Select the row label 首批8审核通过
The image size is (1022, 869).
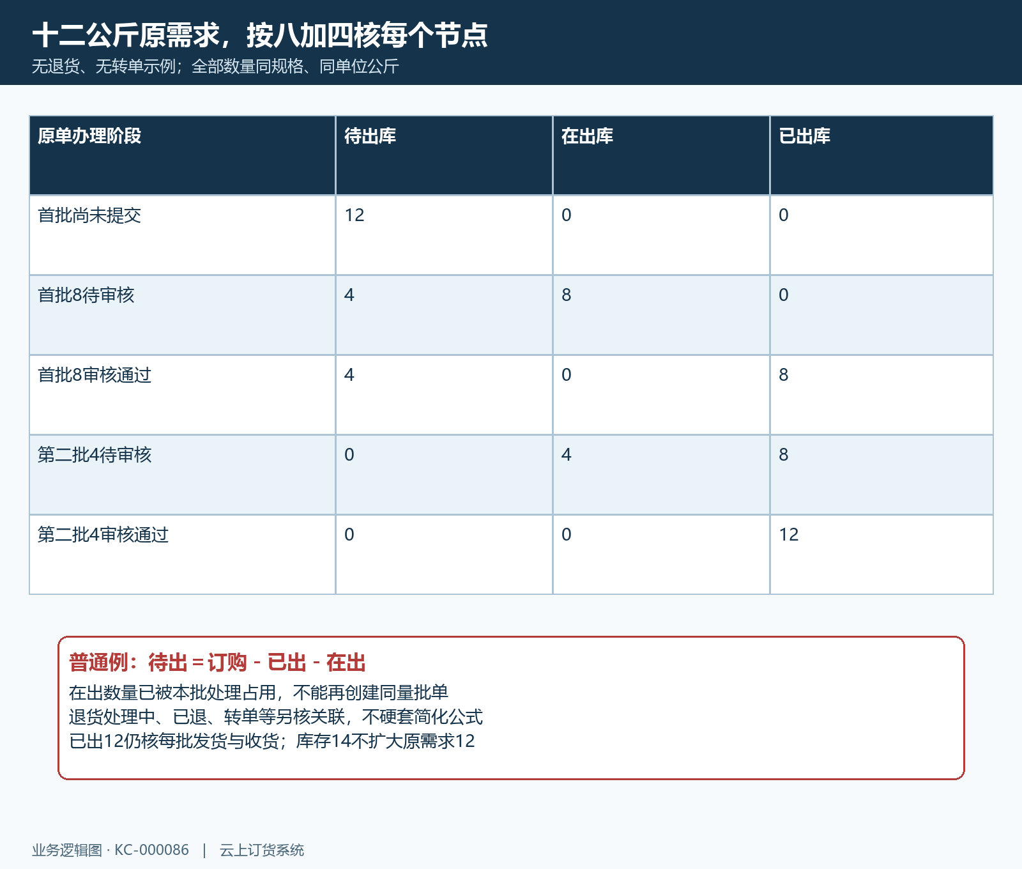[95, 375]
